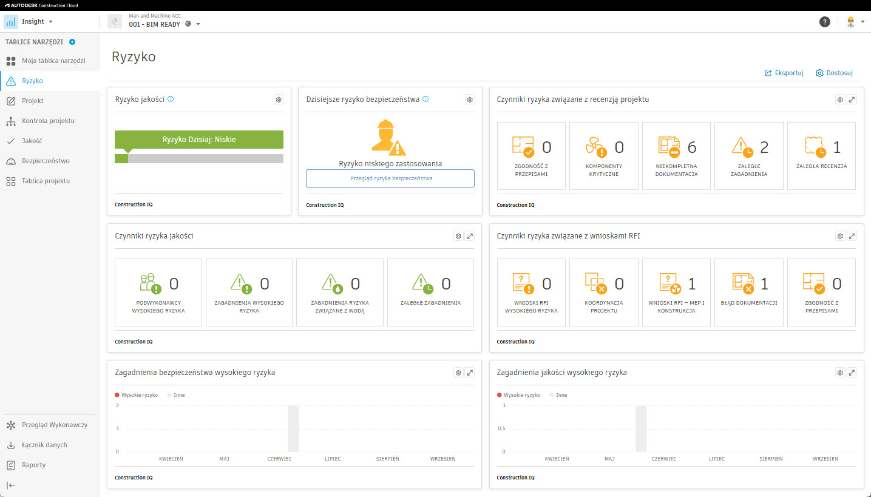This screenshot has width=871, height=497.
Task: Open the help question mark icon
Action: [x=824, y=22]
